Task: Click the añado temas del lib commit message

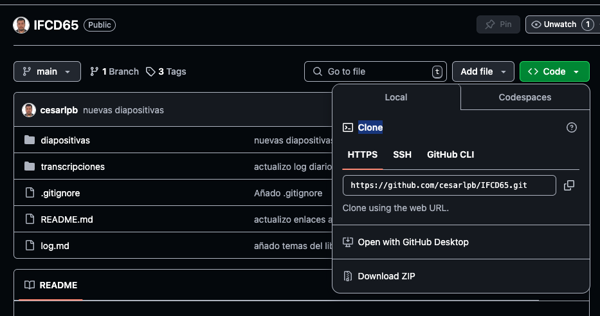Action: coord(293,246)
